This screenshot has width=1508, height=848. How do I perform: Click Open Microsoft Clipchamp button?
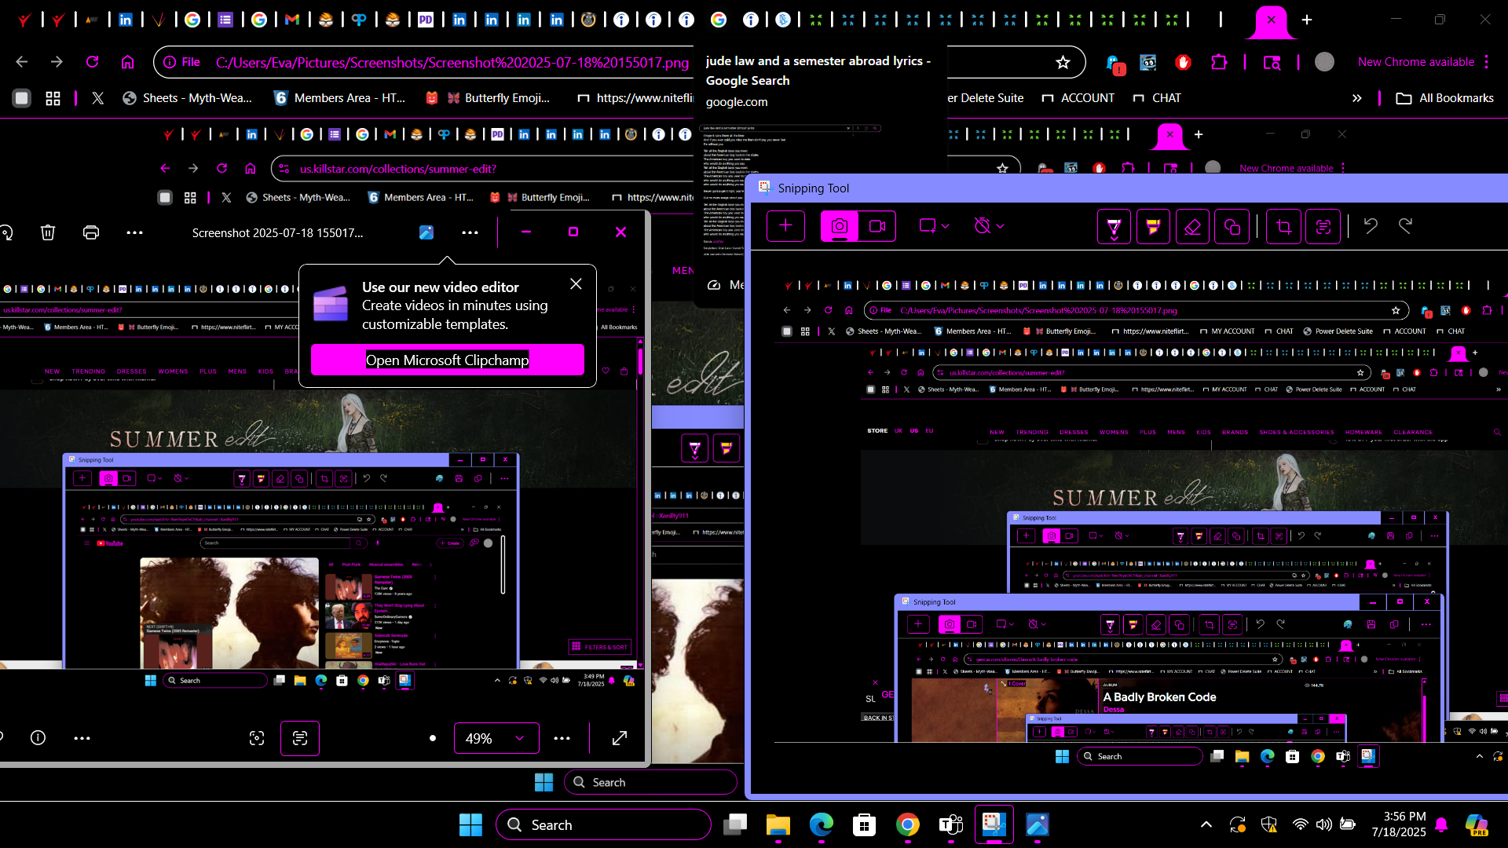point(448,360)
